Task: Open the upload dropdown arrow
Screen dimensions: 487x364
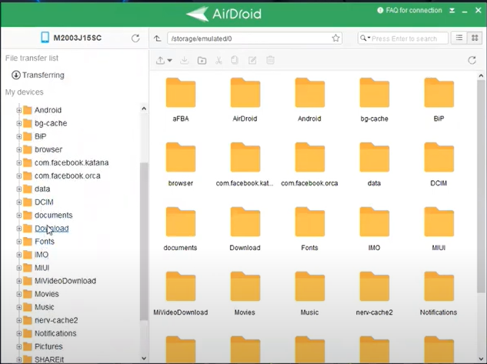Action: pyautogui.click(x=169, y=60)
